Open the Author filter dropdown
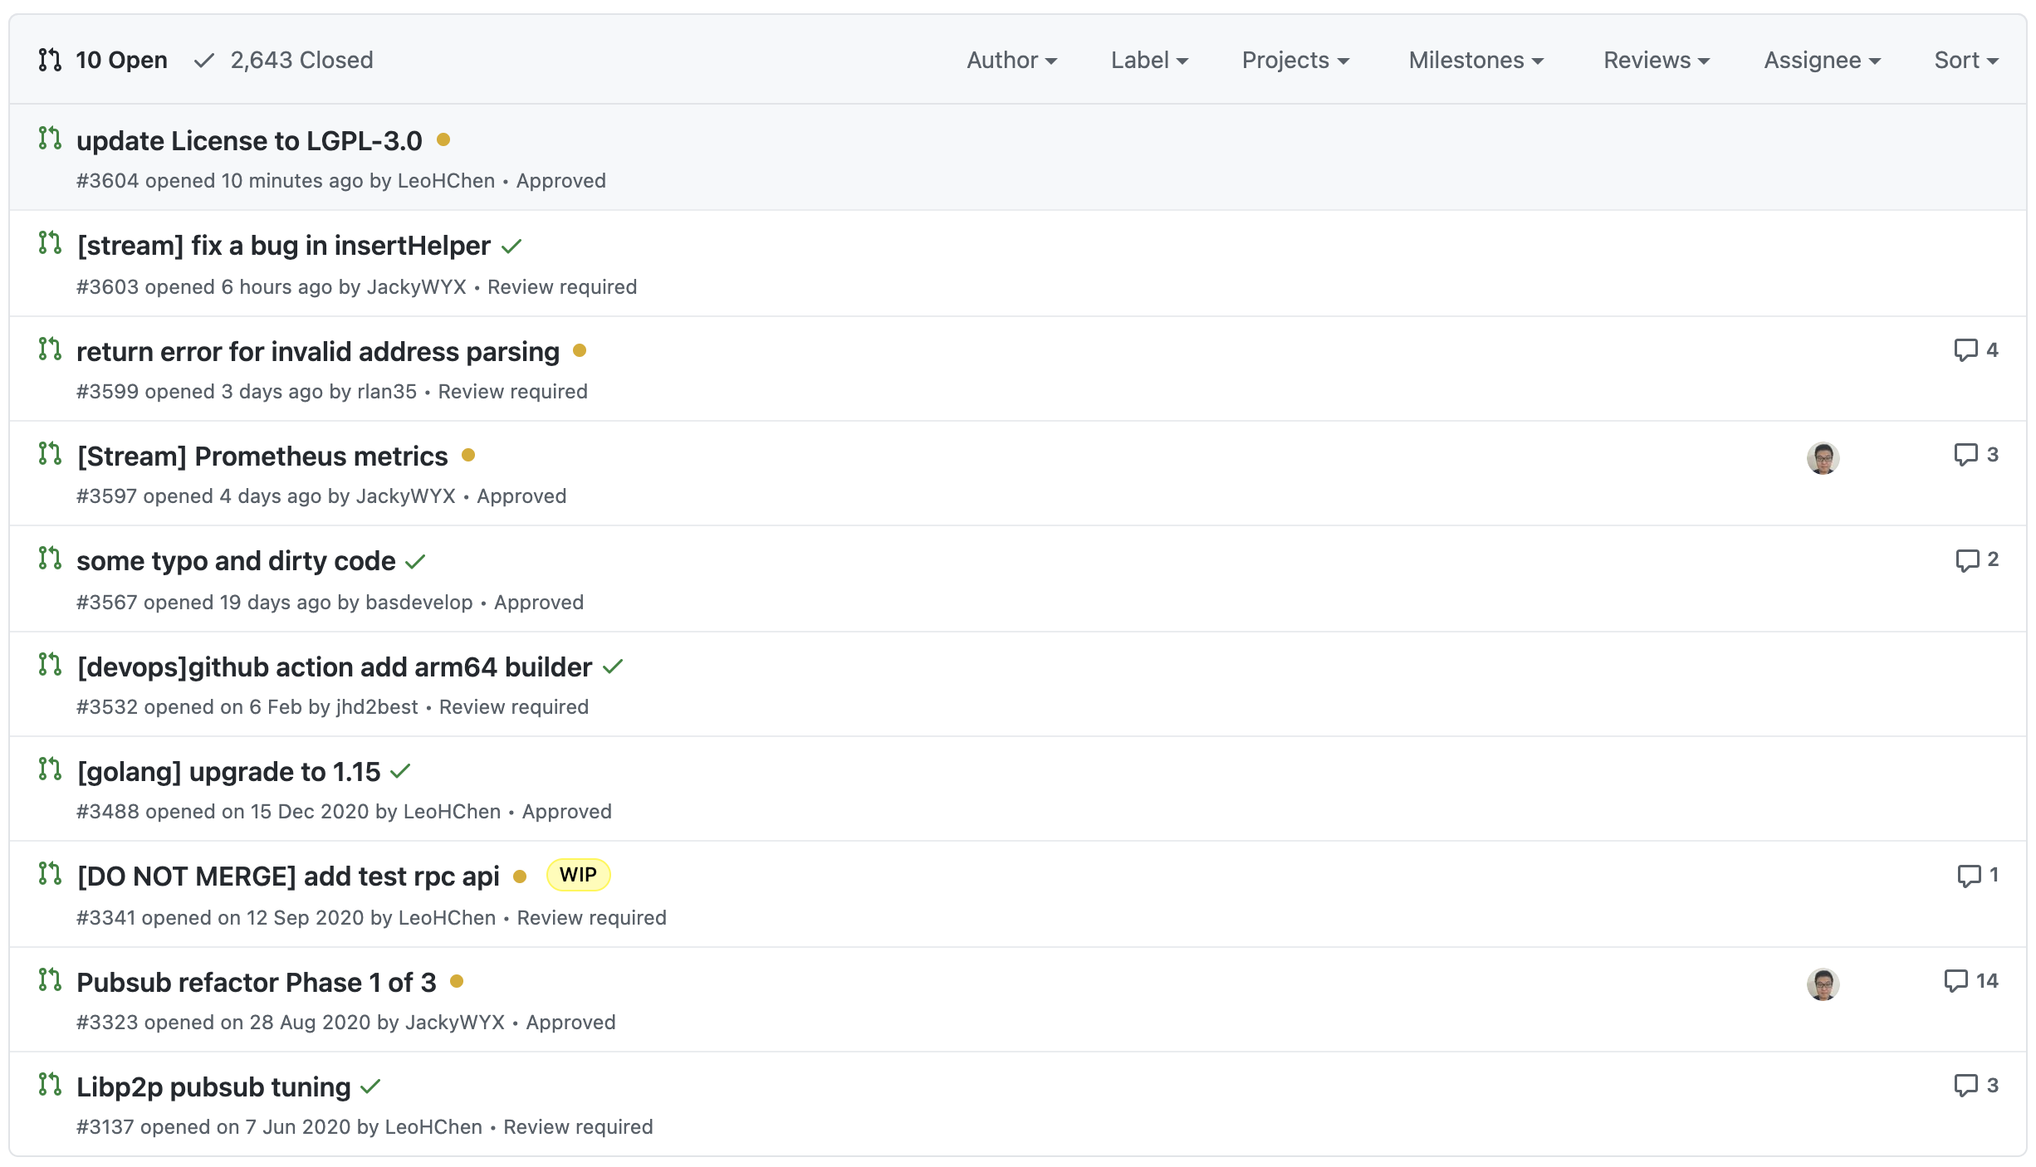The image size is (2036, 1167). point(1011,60)
